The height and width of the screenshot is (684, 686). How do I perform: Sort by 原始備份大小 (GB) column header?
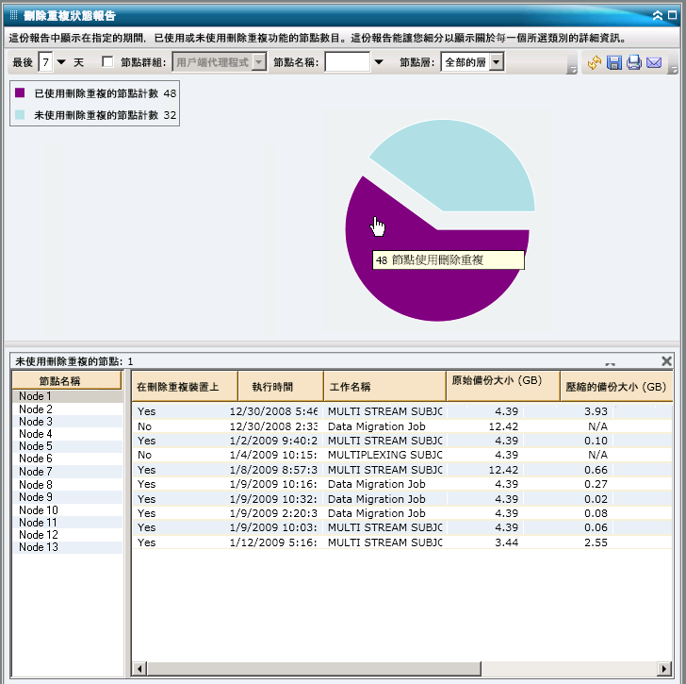pos(503,387)
